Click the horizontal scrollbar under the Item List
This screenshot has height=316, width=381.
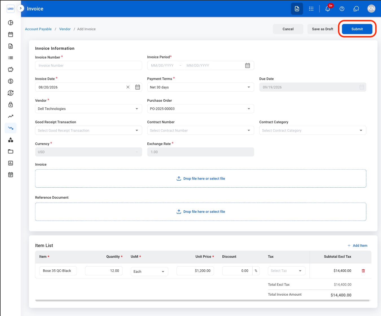click(202, 300)
